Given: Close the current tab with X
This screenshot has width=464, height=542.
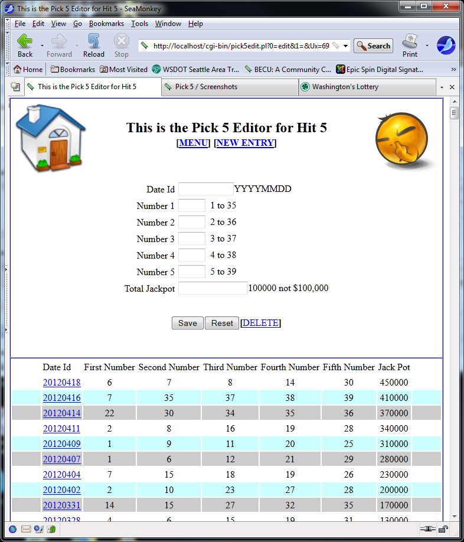Looking at the screenshot, I should (x=452, y=87).
